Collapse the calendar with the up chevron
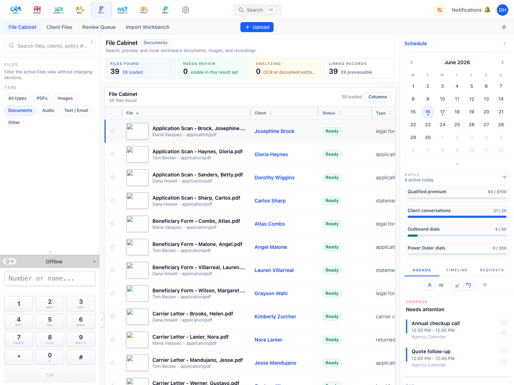 457,164
